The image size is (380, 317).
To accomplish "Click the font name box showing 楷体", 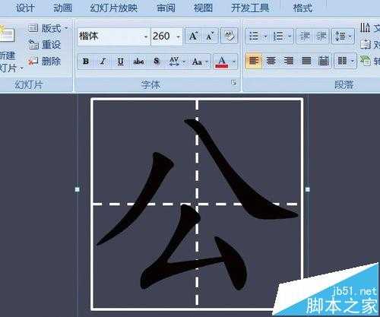I will 110,36.
